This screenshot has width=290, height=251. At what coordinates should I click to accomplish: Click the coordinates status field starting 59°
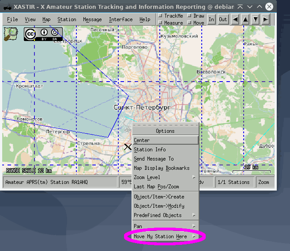pyautogui.click(x=126, y=182)
